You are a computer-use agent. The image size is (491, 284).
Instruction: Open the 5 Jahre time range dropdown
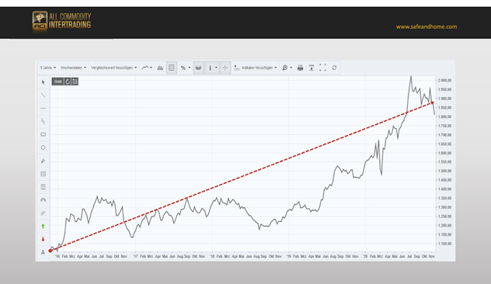coord(48,68)
